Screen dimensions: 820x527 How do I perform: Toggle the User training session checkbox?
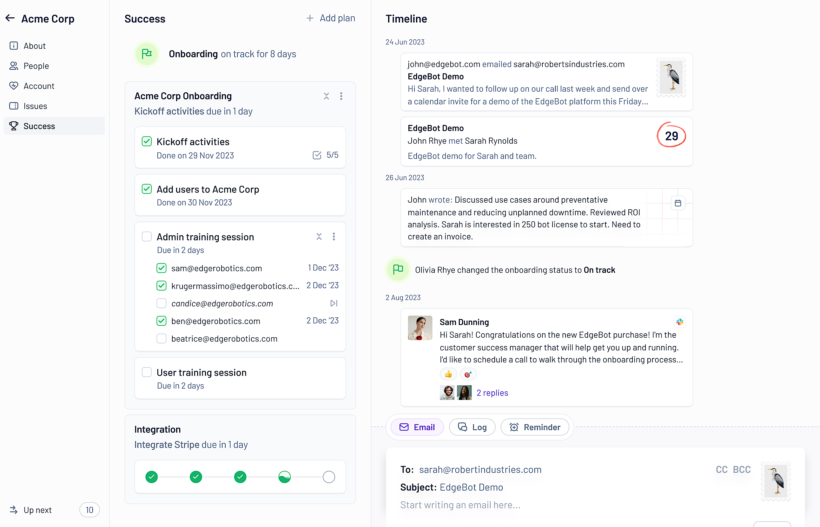(146, 373)
